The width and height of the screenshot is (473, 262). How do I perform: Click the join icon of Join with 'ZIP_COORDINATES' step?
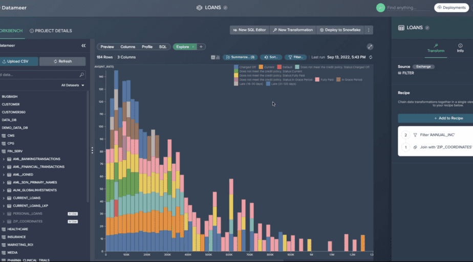pos(415,147)
